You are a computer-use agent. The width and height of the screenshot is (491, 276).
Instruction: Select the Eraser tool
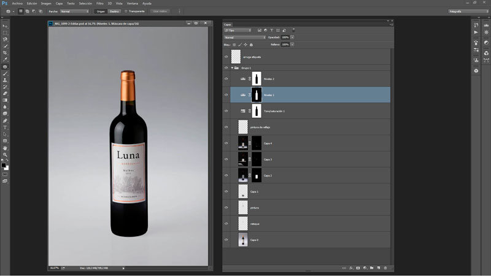click(x=5, y=93)
